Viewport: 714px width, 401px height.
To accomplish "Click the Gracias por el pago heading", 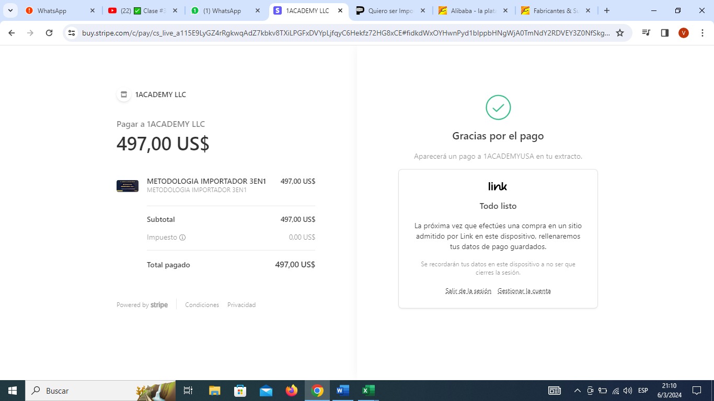I will click(498, 136).
